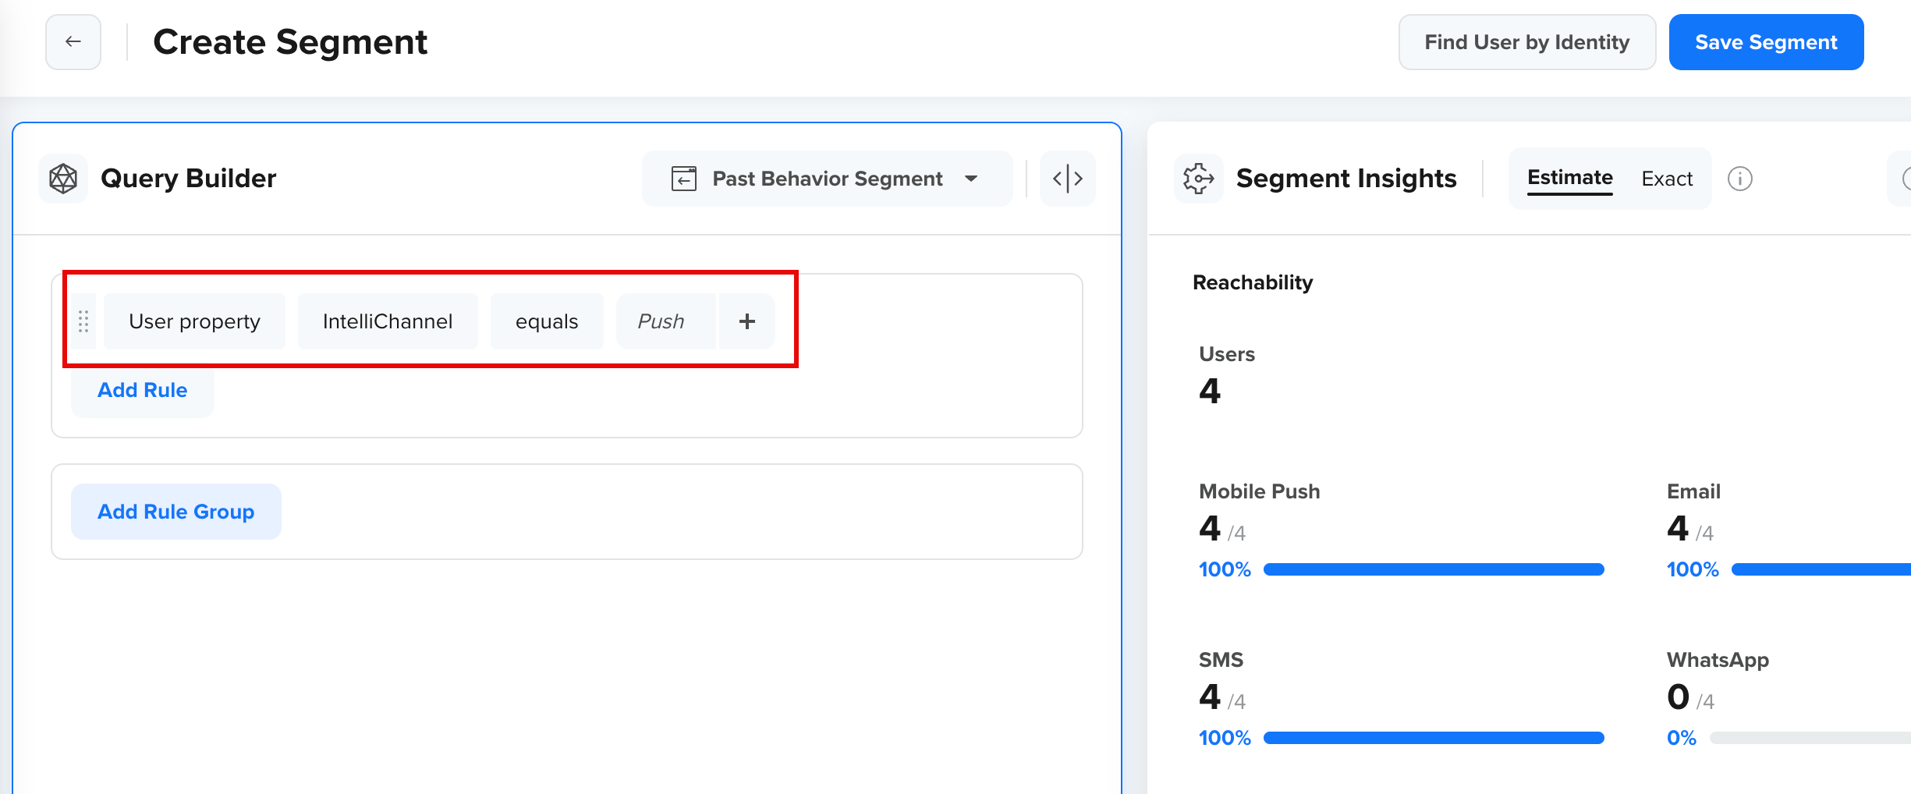Grab the rule drag handle dots
Viewport: 1911px width, 794px height.
coord(83,321)
